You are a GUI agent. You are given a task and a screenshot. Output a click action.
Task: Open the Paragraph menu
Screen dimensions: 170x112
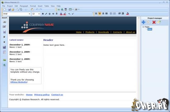point(24,6)
